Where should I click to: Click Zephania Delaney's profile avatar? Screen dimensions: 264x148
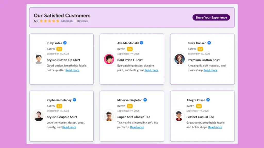[38, 116]
